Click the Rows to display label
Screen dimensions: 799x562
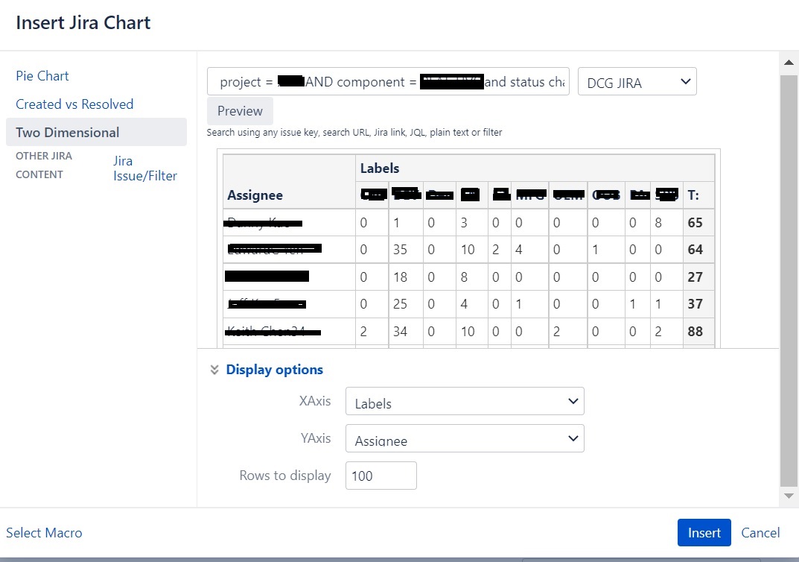(x=285, y=476)
